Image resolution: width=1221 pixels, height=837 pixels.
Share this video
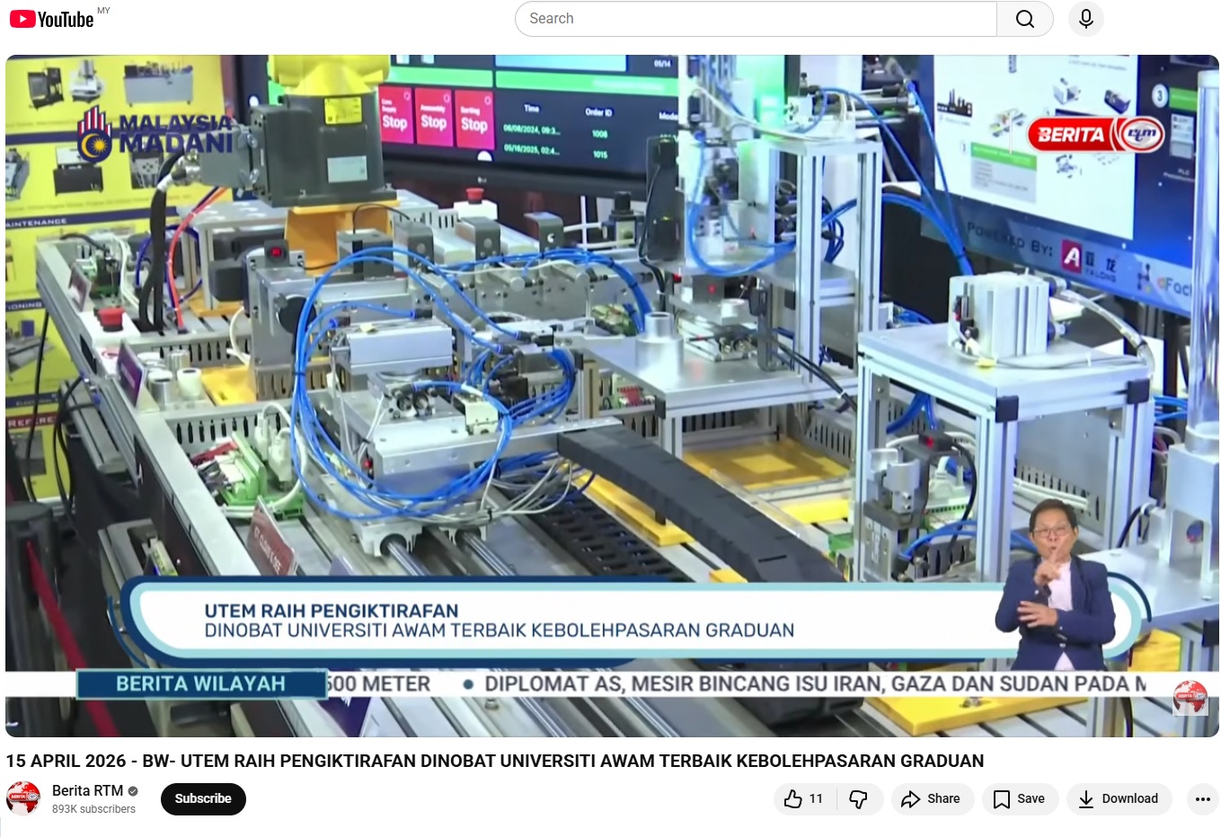coord(932,798)
